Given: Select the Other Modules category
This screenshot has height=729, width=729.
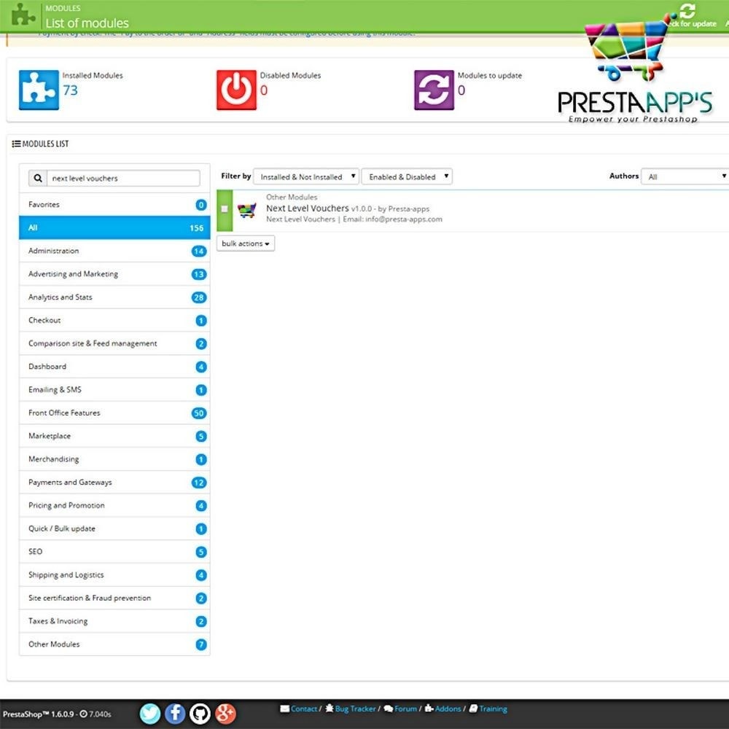Looking at the screenshot, I should [x=114, y=644].
